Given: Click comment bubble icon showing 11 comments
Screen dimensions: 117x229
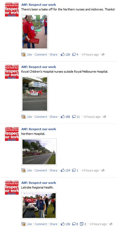Looking at the screenshot, I should pos(74,117).
